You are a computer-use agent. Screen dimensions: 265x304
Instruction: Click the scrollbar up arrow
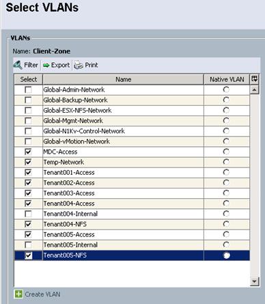[254, 89]
